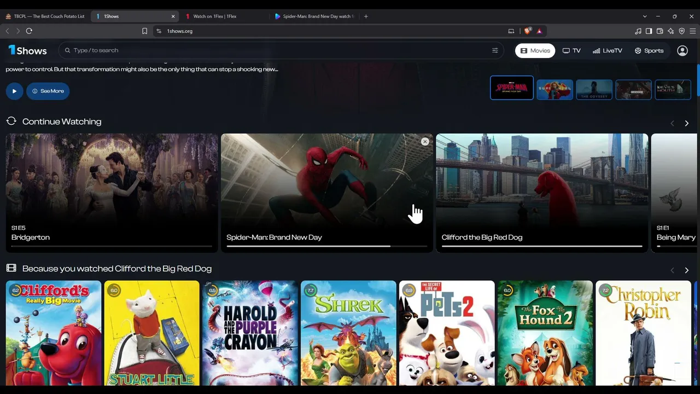Open the Leo AI sparkle icon
The width and height of the screenshot is (700, 394).
click(x=670, y=31)
